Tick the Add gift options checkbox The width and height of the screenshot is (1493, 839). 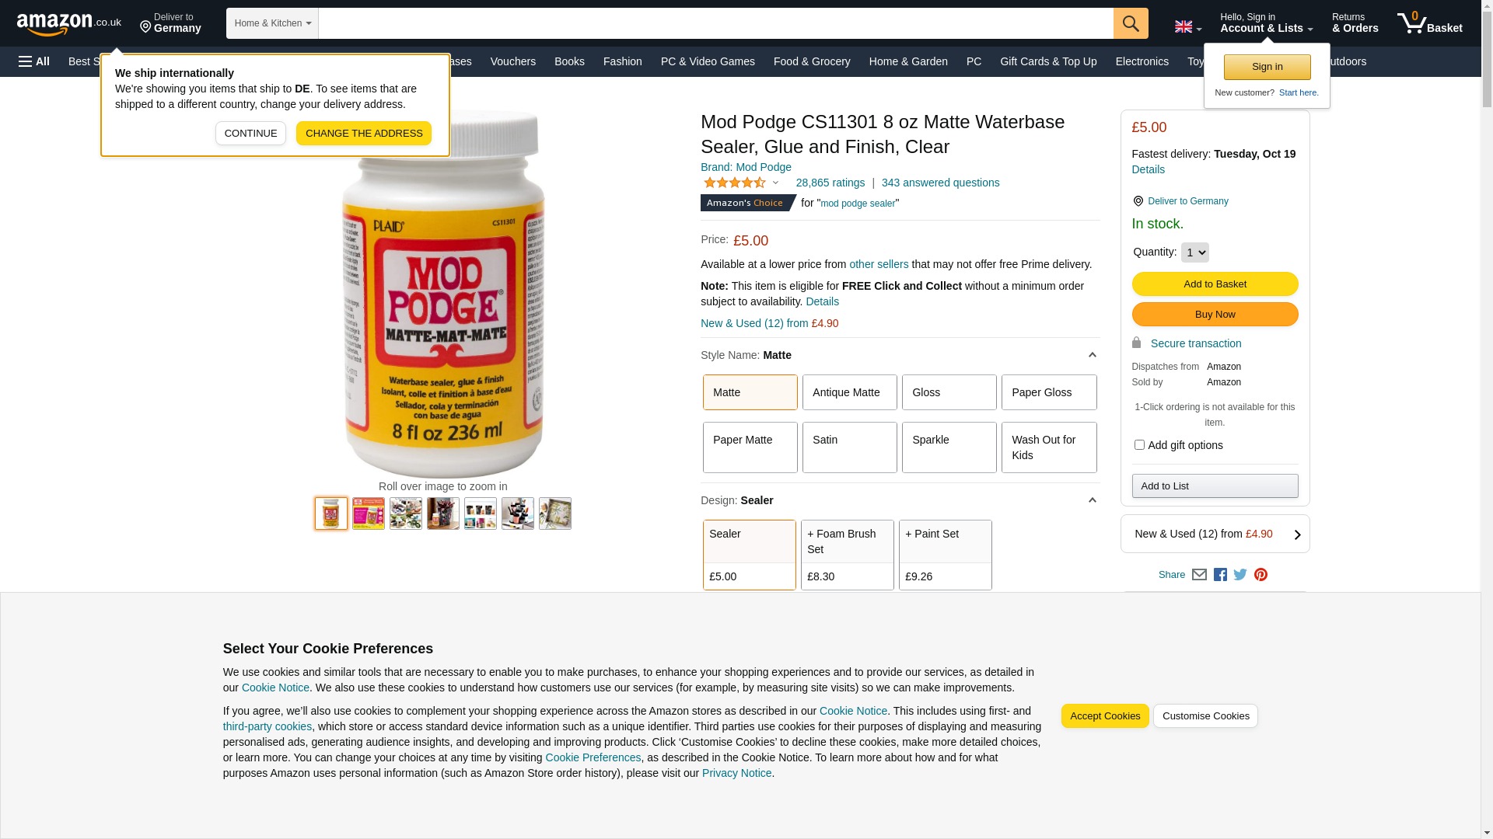(x=1139, y=445)
